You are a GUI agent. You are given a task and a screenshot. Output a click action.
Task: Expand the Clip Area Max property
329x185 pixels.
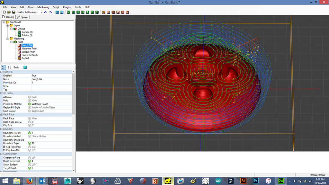click(x=4, y=146)
